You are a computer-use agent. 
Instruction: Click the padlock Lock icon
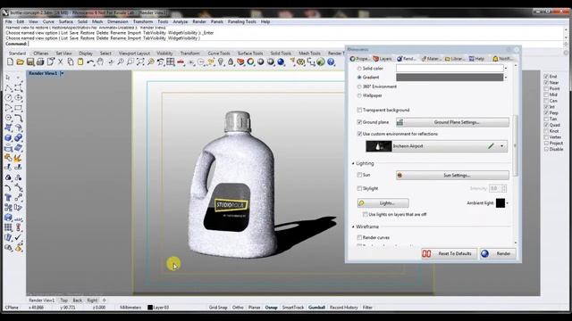231,62
